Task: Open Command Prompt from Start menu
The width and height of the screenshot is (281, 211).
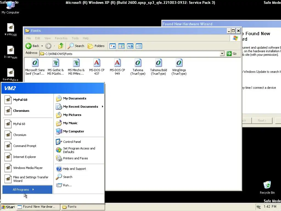Action: pos(28,146)
